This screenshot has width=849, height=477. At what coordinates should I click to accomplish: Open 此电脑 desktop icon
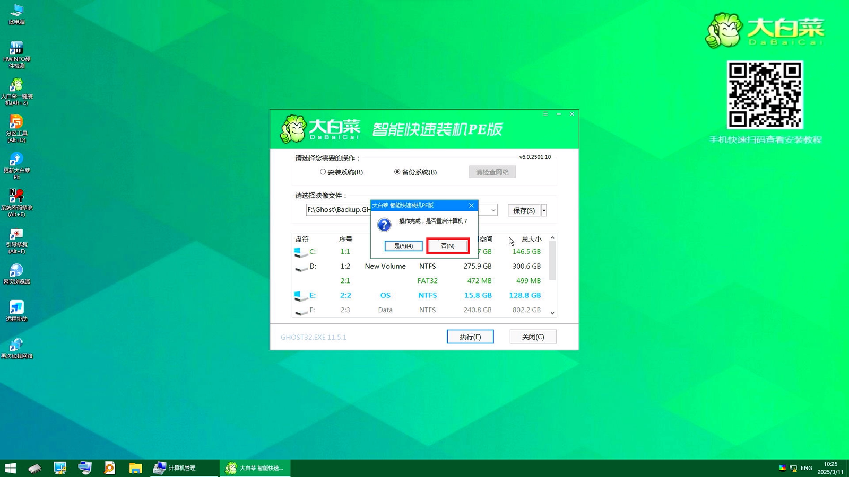point(16,14)
